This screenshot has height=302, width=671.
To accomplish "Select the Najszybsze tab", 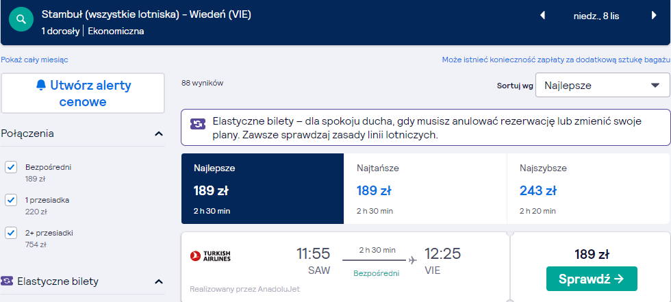I will coord(588,188).
